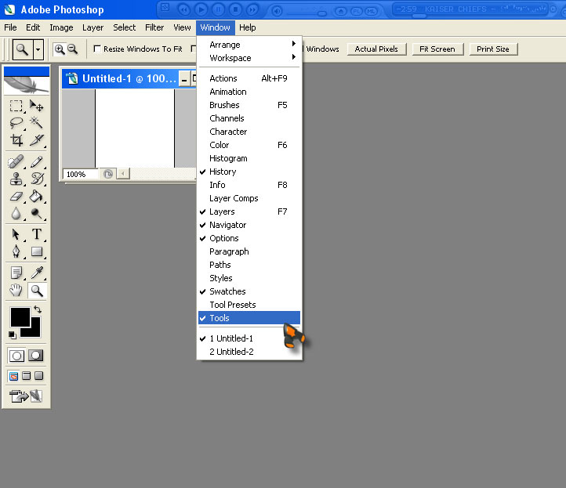The height and width of the screenshot is (488, 566).
Task: Select the Slice tool
Action: (x=37, y=140)
